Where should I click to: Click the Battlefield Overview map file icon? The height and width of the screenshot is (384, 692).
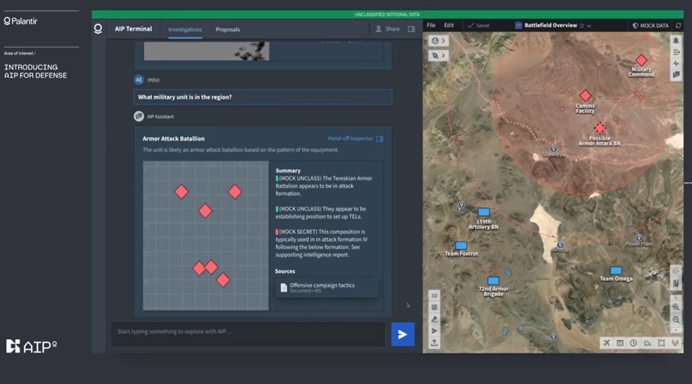coord(518,25)
